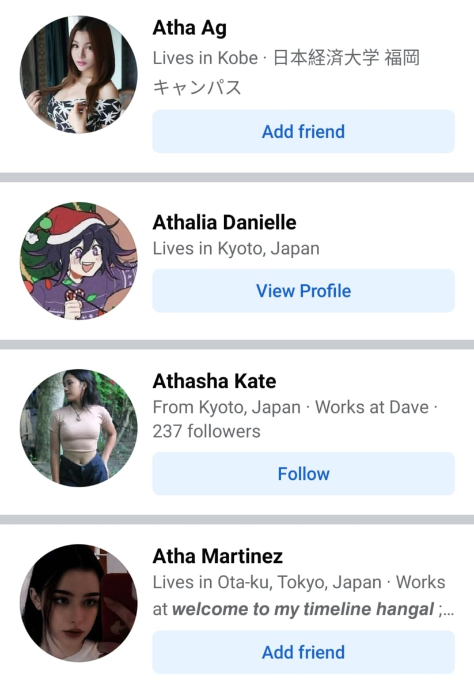Tap Atha Martinez's profile picture
This screenshot has width=474, height=692.
[x=79, y=603]
